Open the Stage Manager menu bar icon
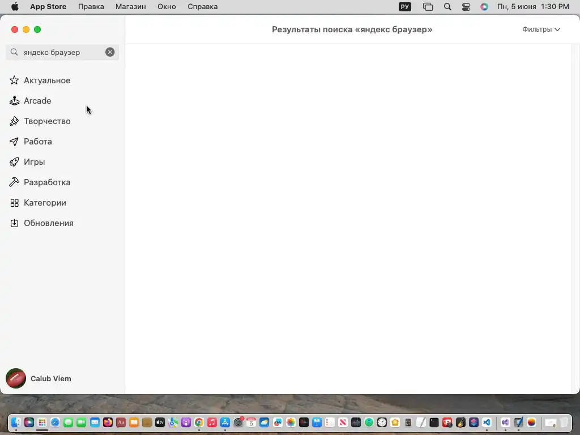The height and width of the screenshot is (435, 580). pos(428,7)
